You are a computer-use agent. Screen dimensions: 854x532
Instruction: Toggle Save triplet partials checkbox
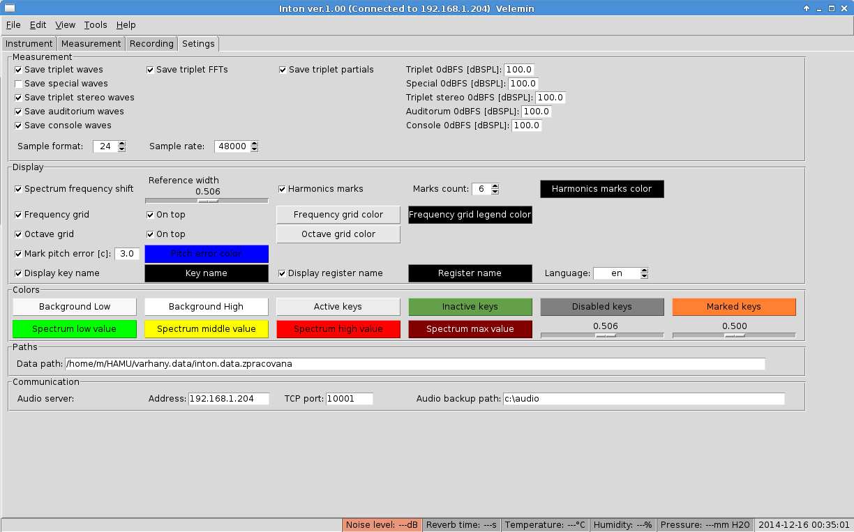tap(283, 70)
